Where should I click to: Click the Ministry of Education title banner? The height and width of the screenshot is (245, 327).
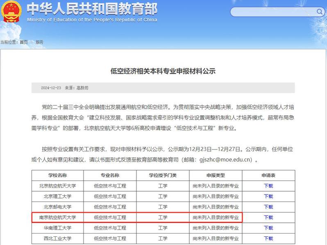point(92,12)
